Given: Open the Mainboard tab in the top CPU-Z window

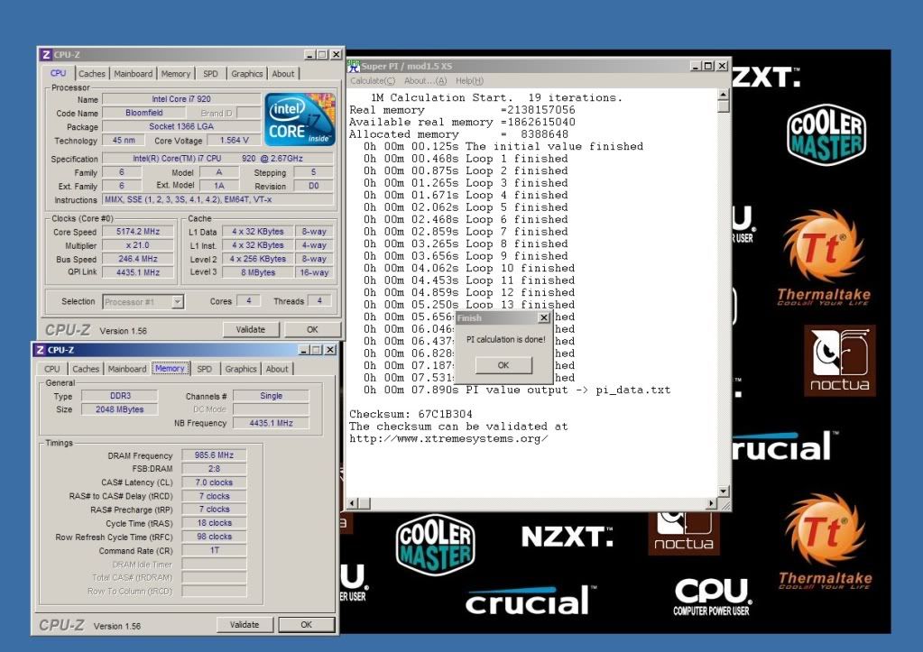Looking at the screenshot, I should pyautogui.click(x=133, y=74).
